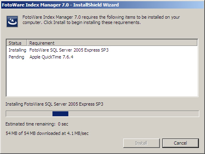Click the Installing status cell
The width and height of the screenshot is (205, 154).
point(17,50)
